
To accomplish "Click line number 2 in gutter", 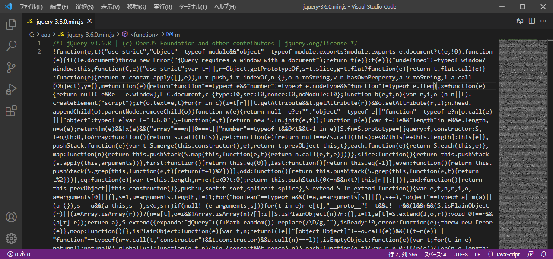I will tap(39, 51).
